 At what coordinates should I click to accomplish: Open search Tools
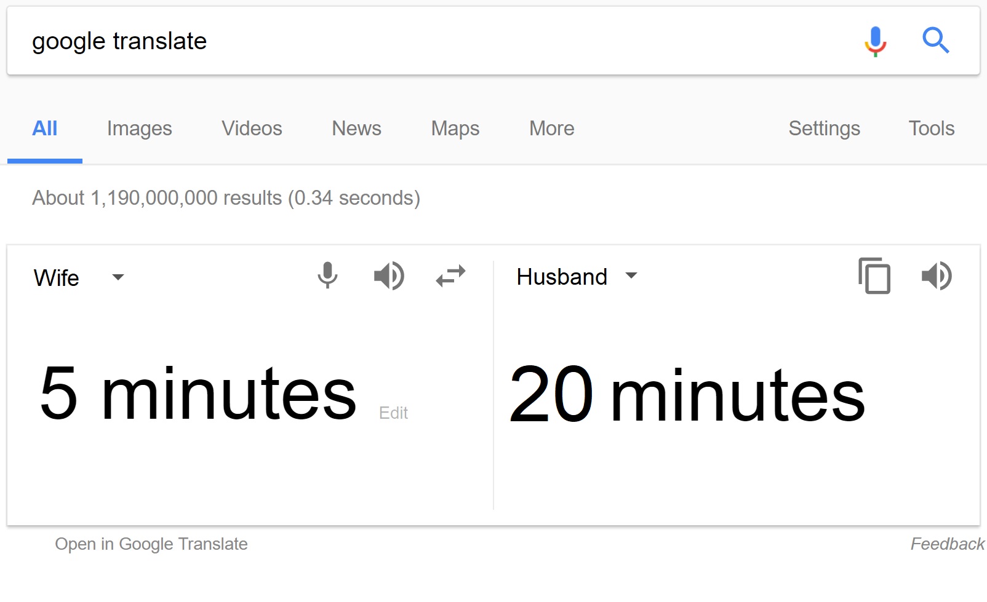(x=931, y=129)
